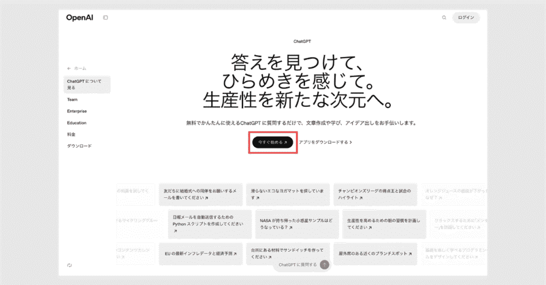Focus the ChatGPT に質問する input field
This screenshot has width=546, height=285.
click(298, 265)
